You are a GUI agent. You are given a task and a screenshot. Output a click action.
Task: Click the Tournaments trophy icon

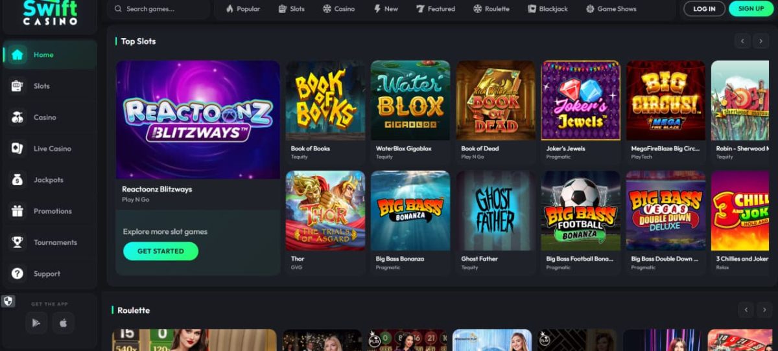pos(18,242)
